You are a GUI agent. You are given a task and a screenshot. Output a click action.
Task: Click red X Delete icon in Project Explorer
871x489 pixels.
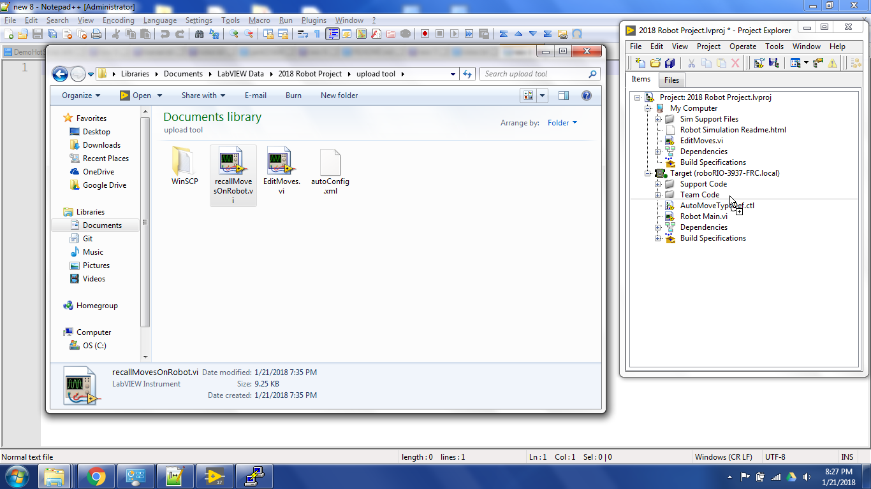pos(735,63)
